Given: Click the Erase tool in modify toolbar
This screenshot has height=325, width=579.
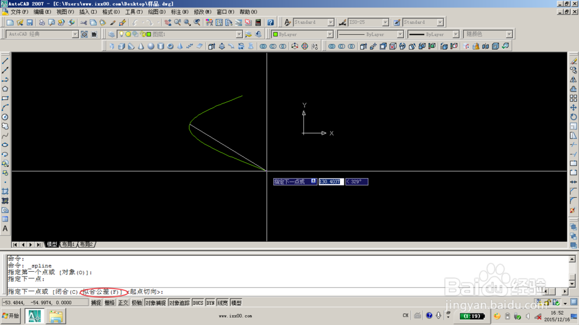Looking at the screenshot, I should tap(573, 61).
